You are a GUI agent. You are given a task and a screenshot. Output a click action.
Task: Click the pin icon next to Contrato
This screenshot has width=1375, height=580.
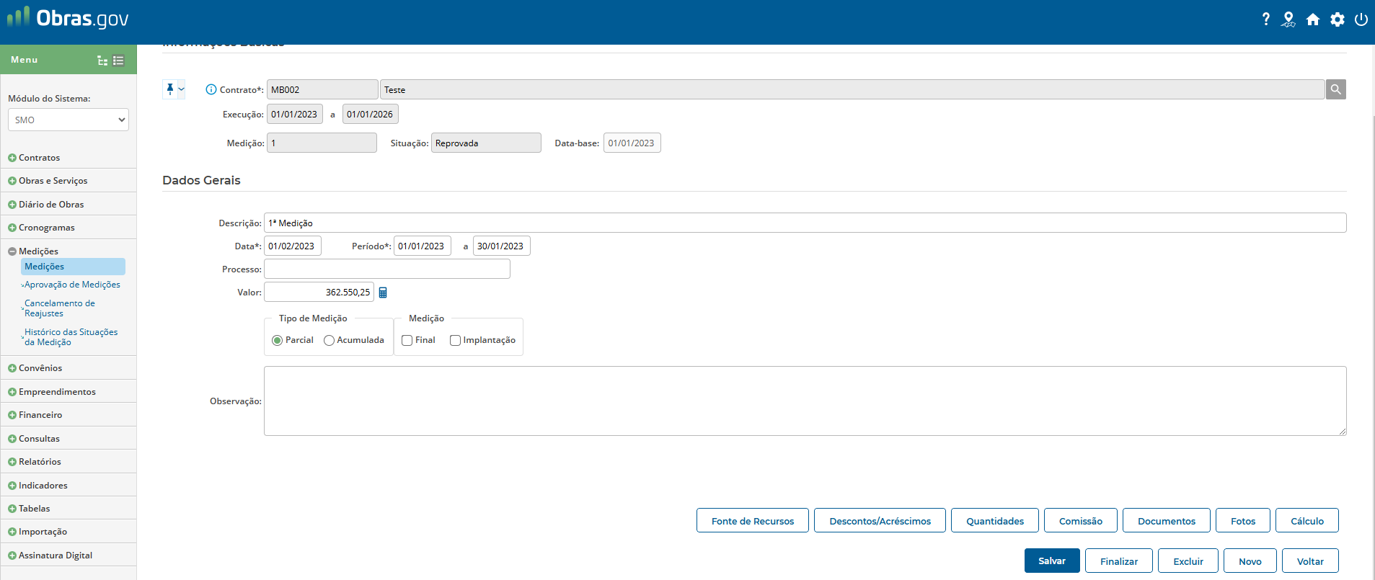pyautogui.click(x=170, y=89)
